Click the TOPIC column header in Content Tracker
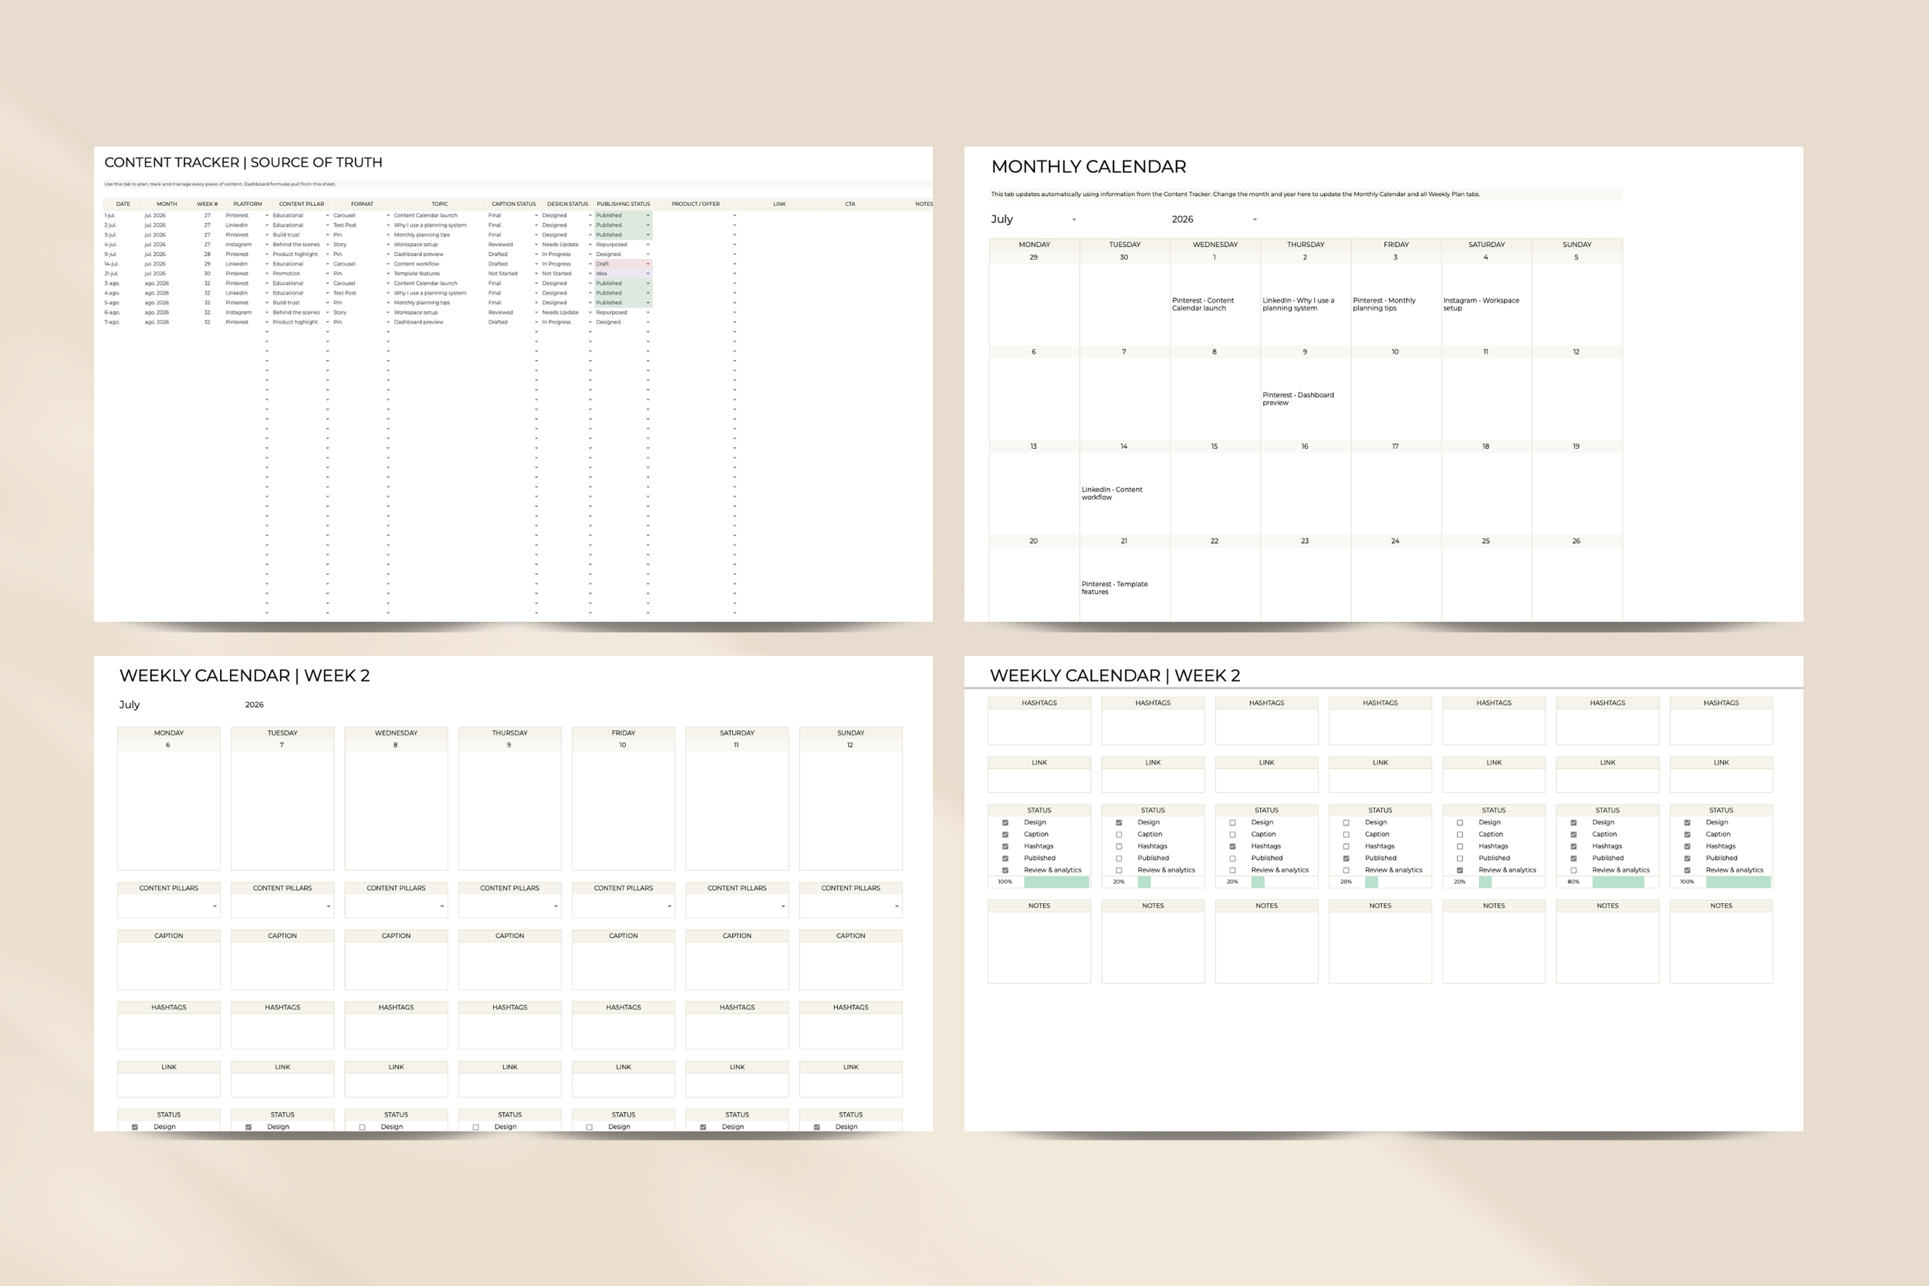 [440, 204]
